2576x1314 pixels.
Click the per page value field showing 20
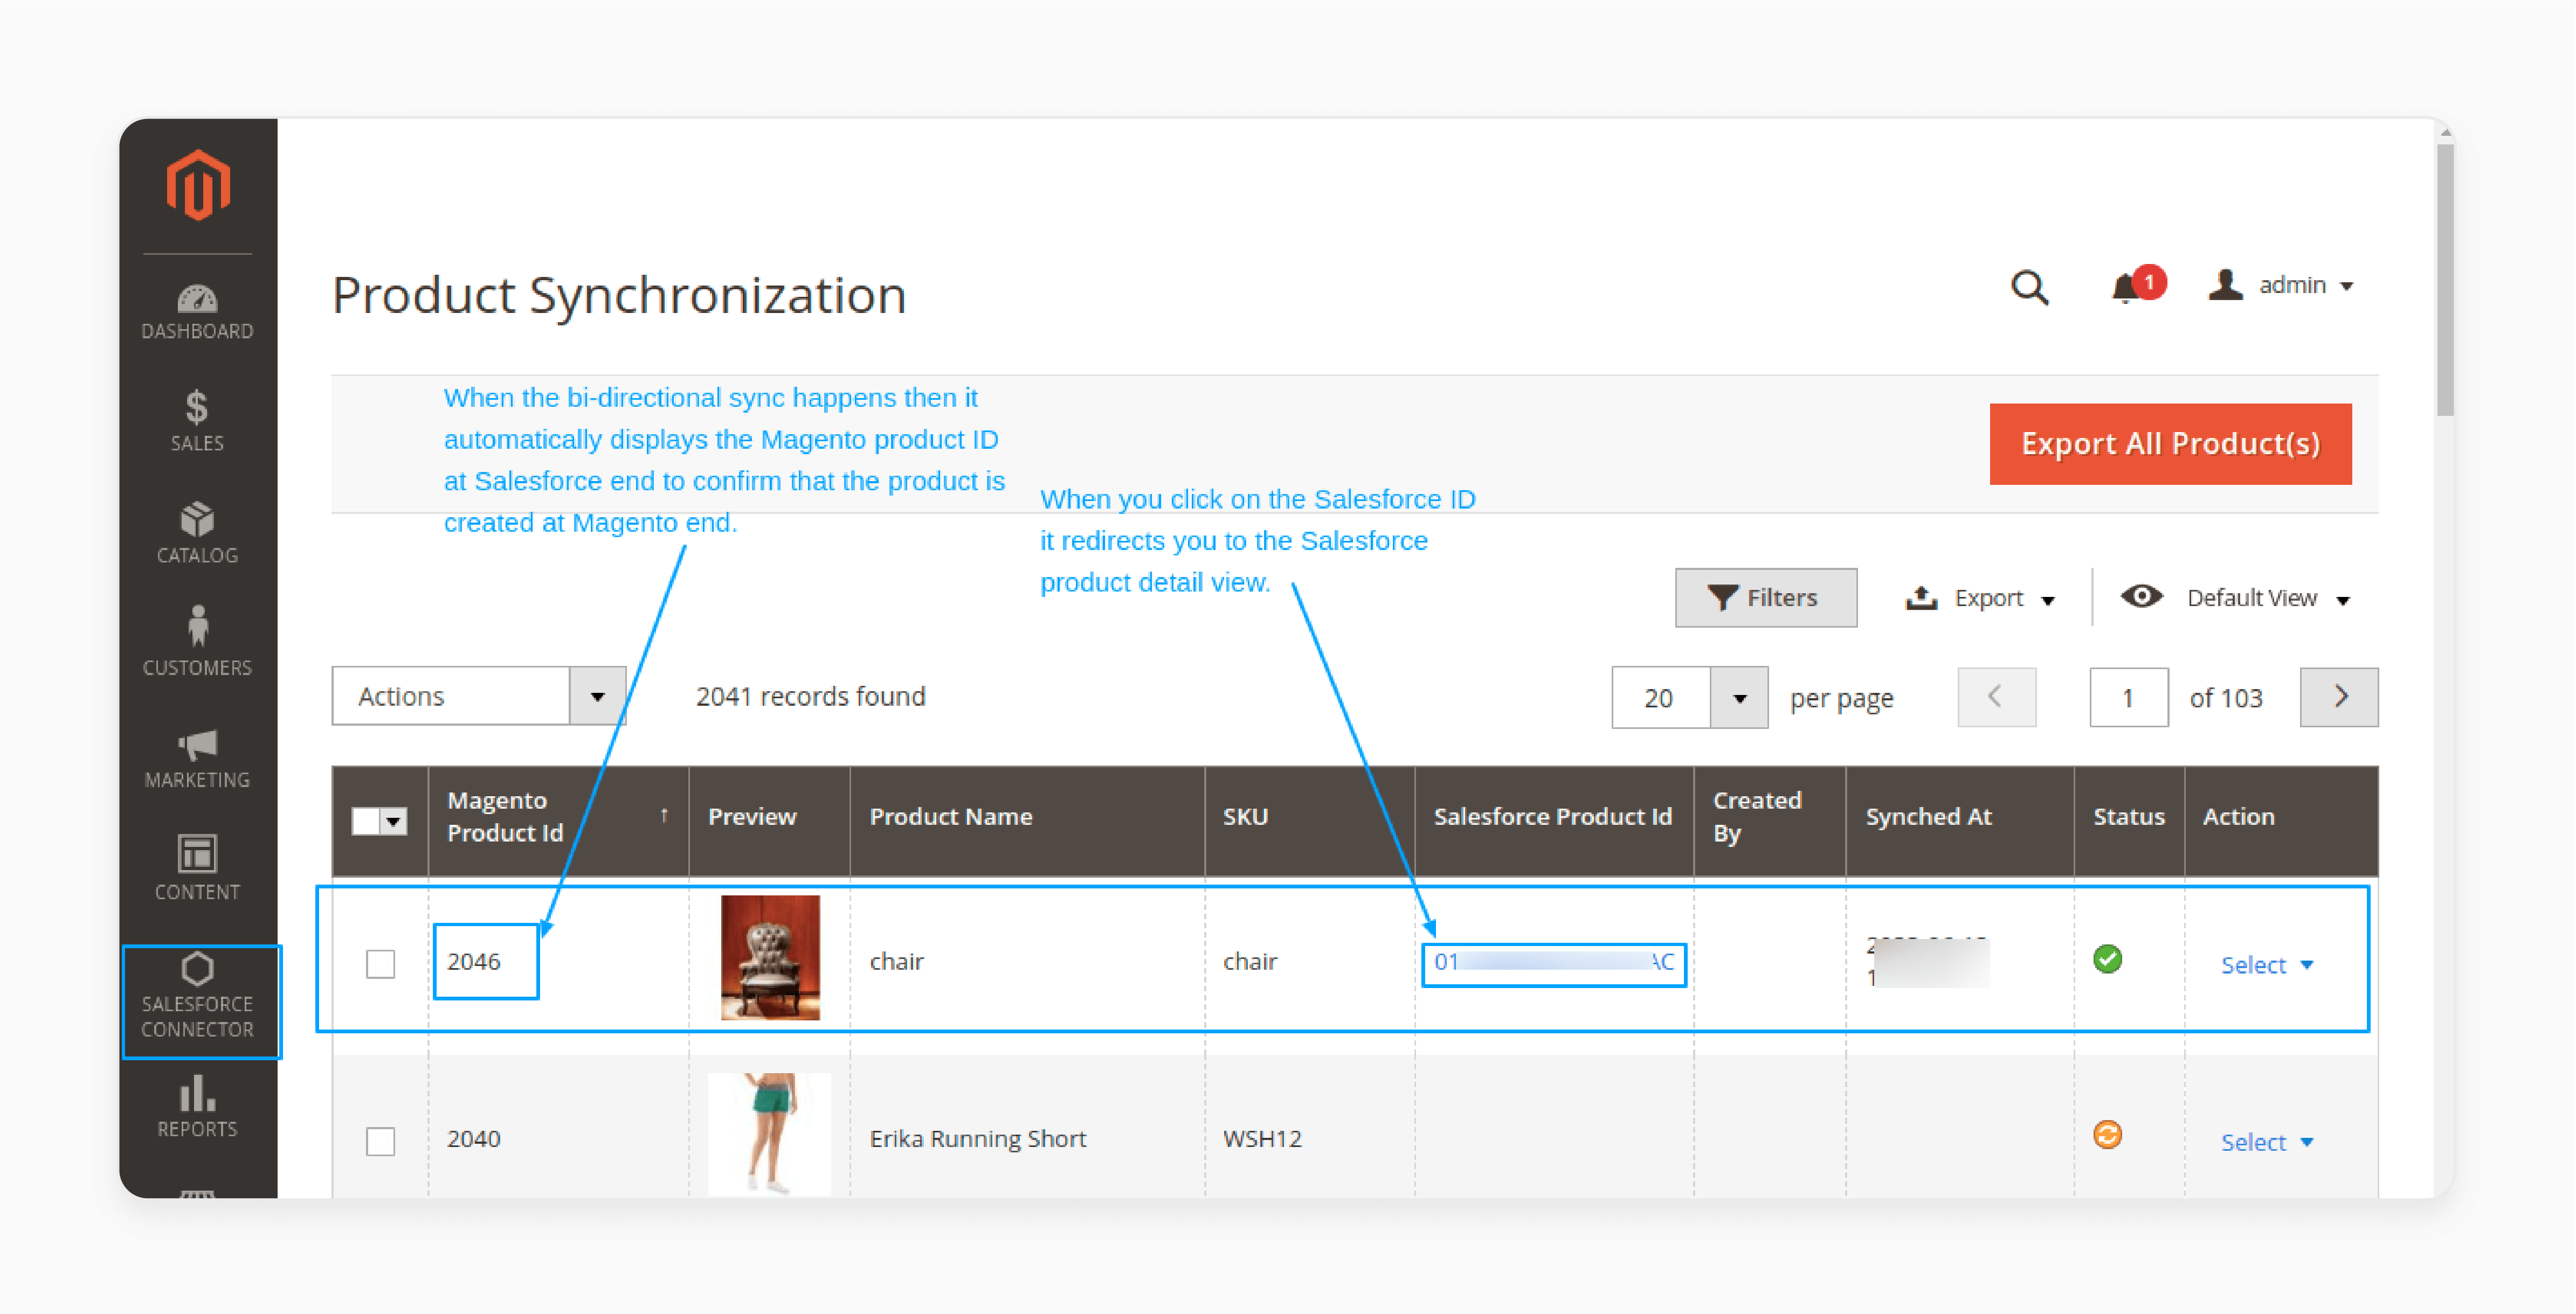pyautogui.click(x=1661, y=698)
